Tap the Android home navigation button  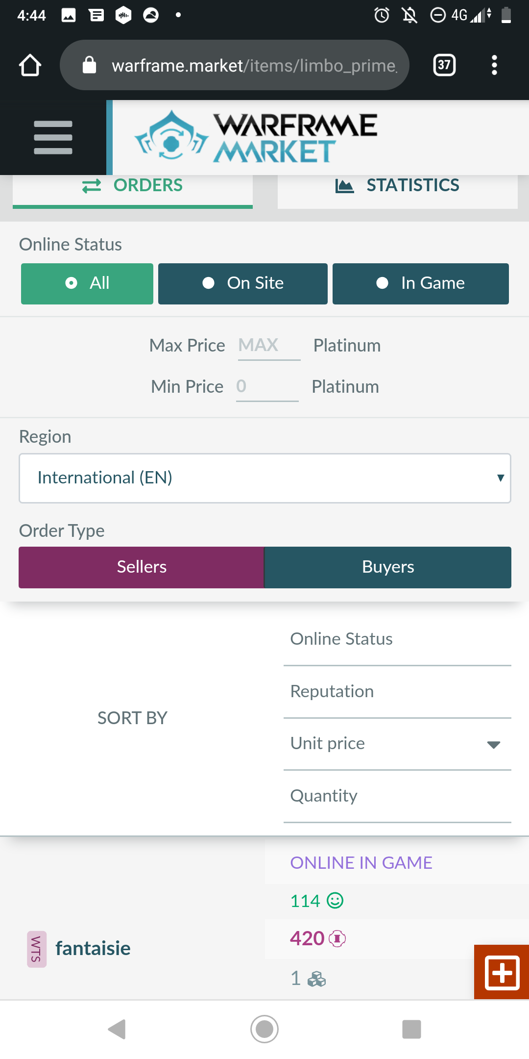[264, 1029]
